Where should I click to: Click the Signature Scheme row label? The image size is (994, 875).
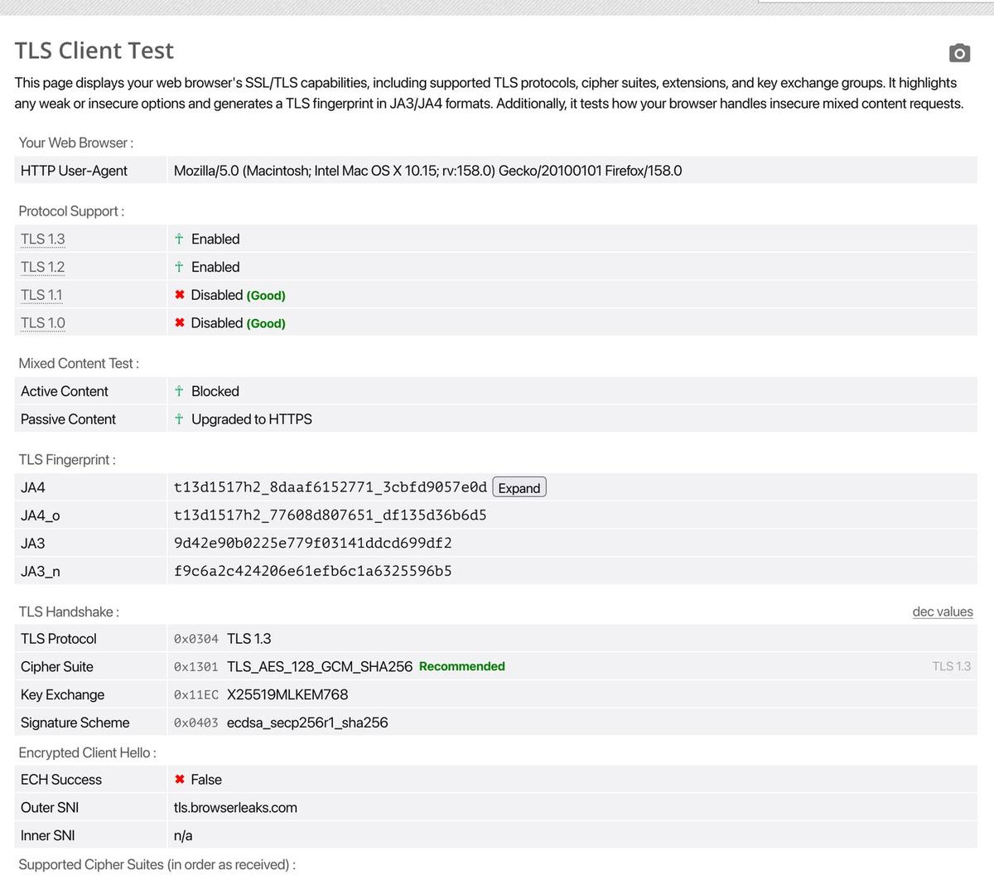click(x=75, y=723)
